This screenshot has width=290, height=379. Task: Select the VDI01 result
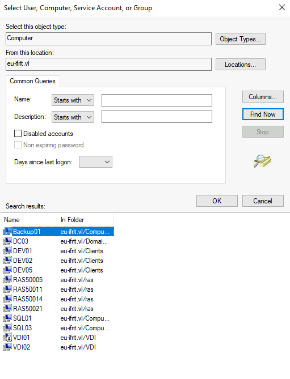point(22,338)
